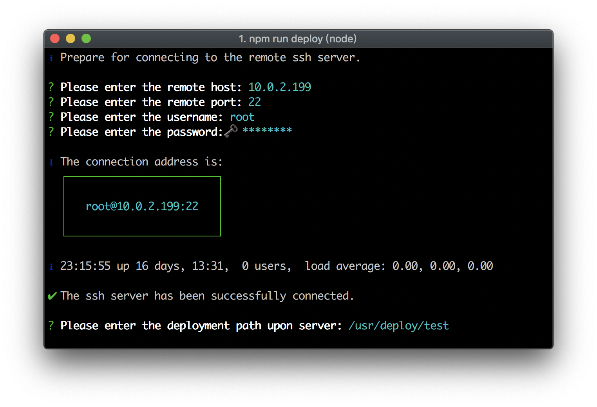597x407 pixels.
Task: Click the red close window button
Action: pyautogui.click(x=55, y=38)
